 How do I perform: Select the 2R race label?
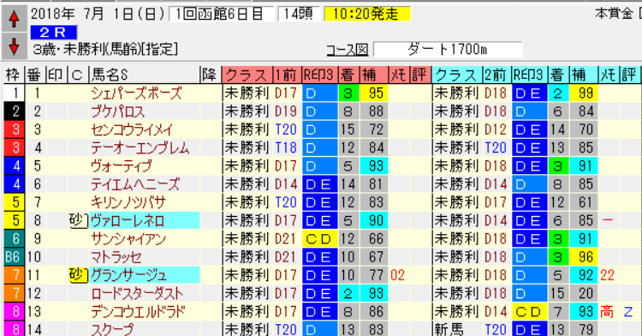53,32
